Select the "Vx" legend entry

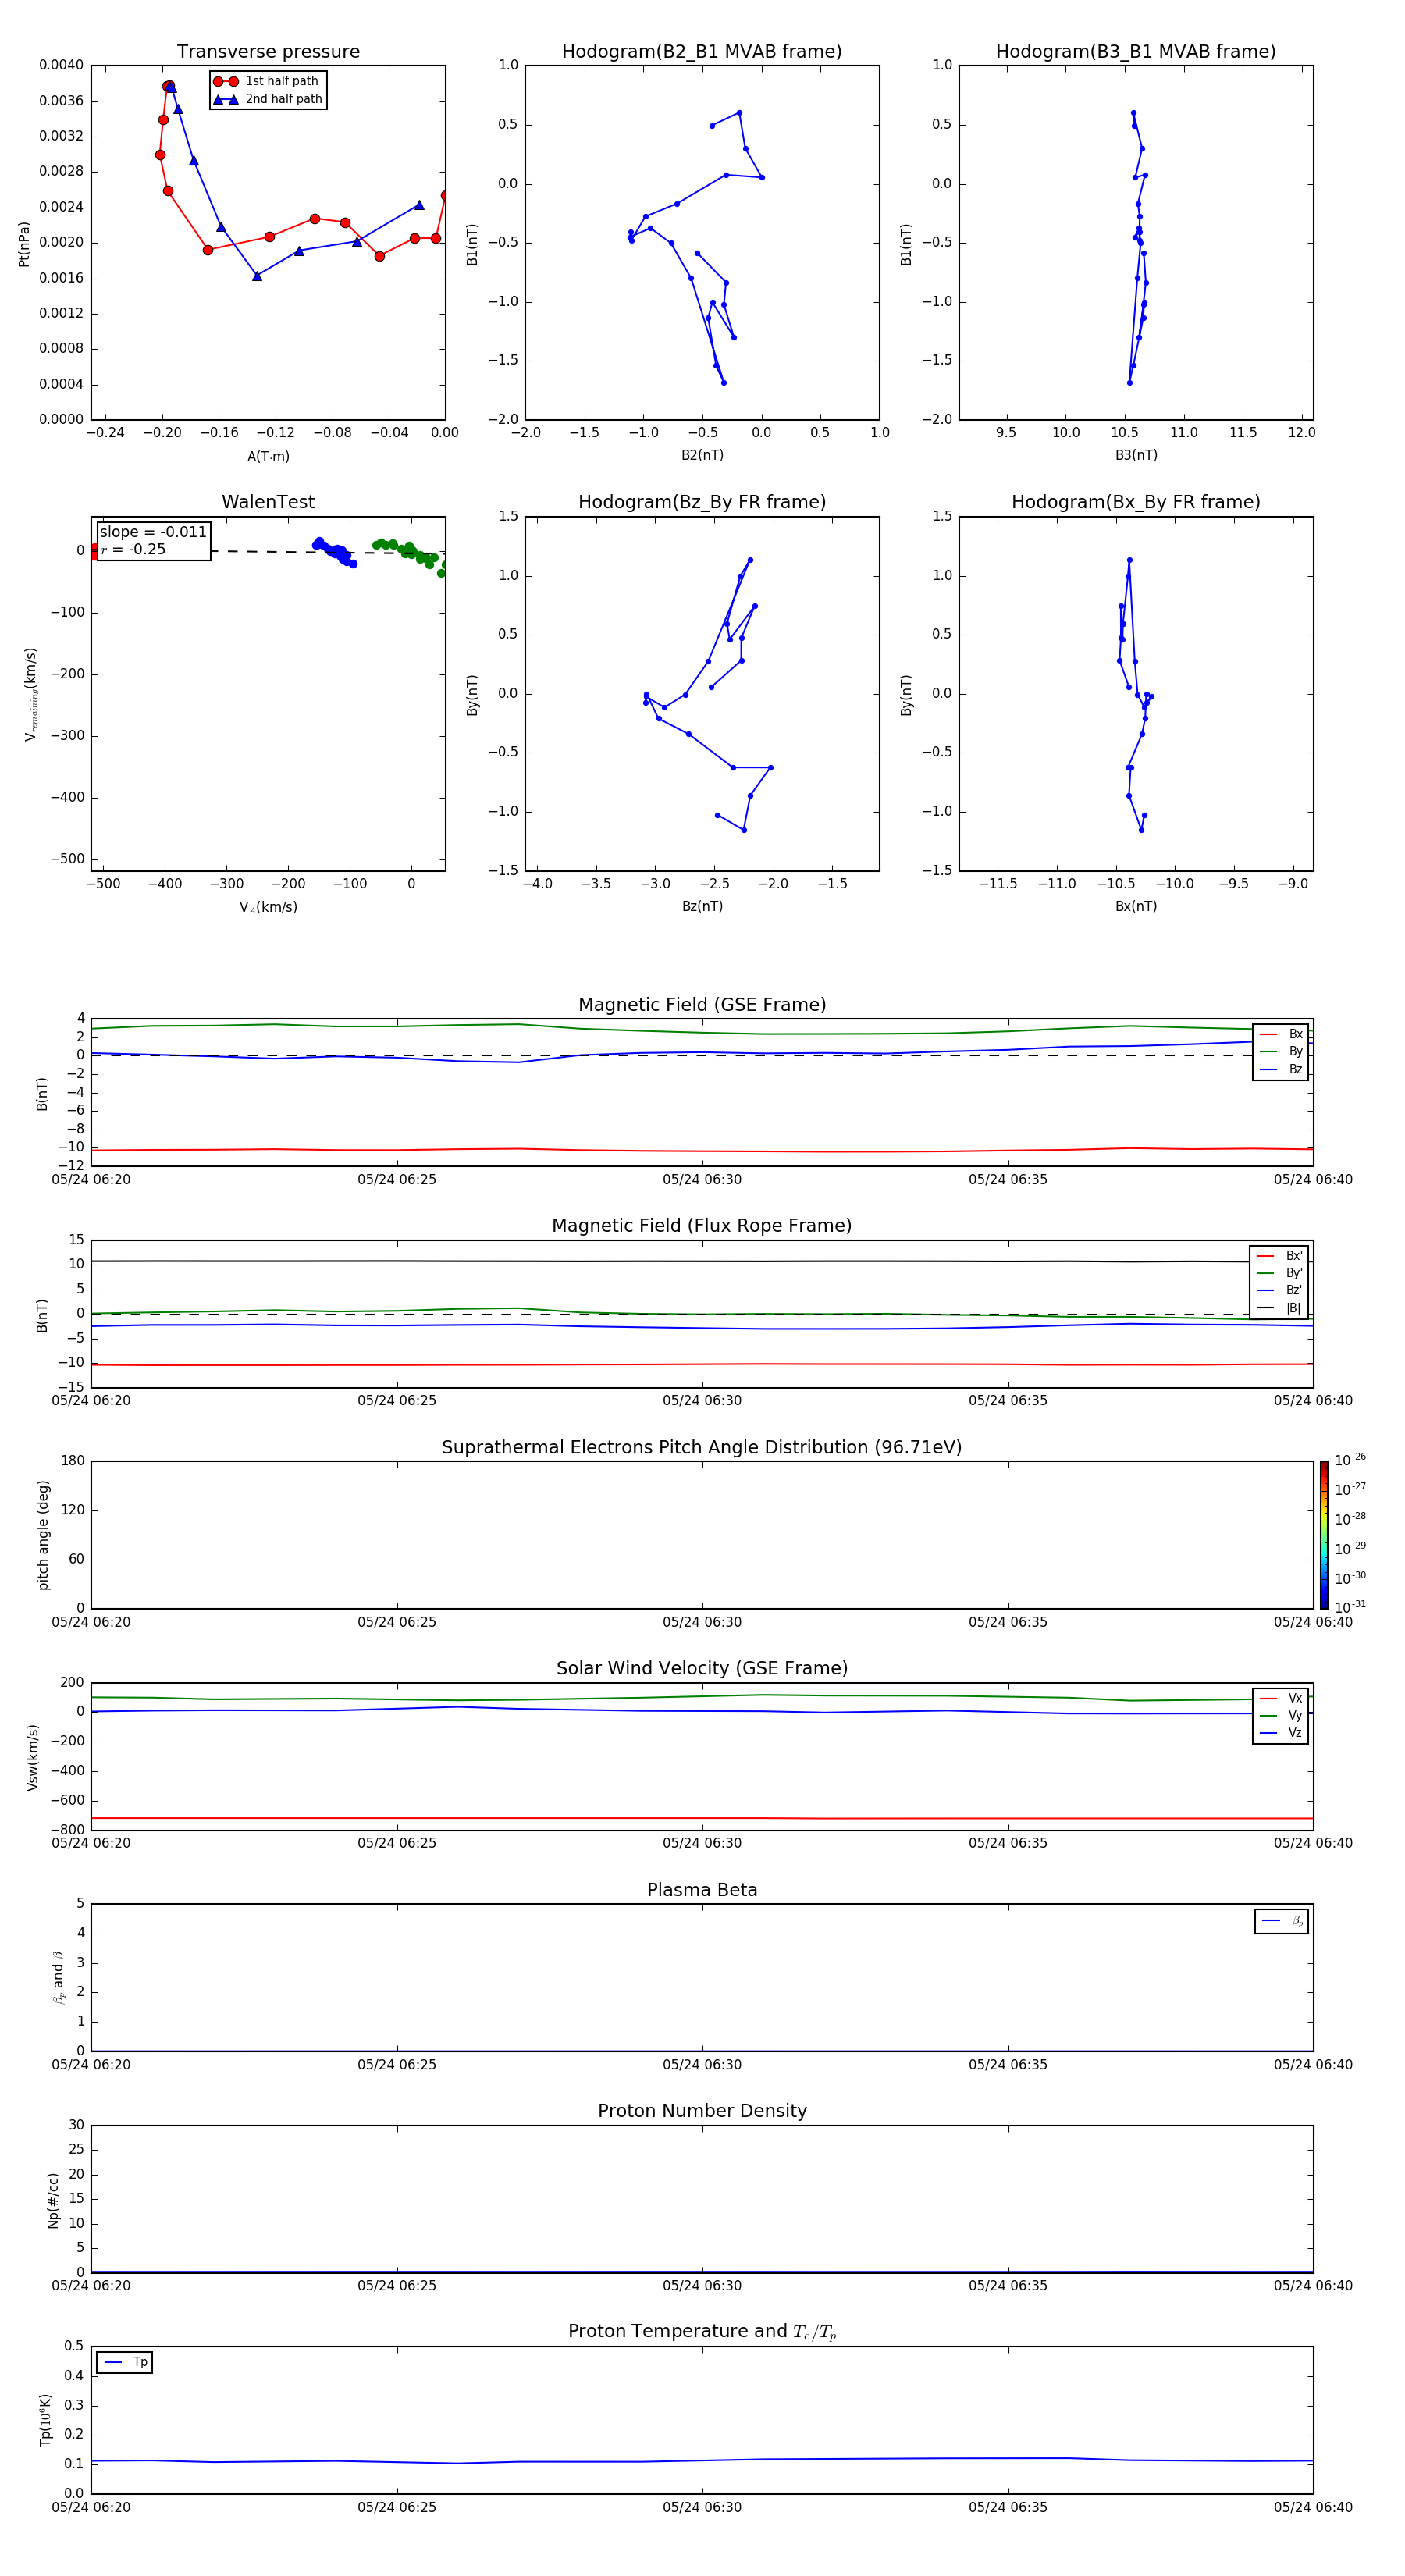pyautogui.click(x=1281, y=1698)
